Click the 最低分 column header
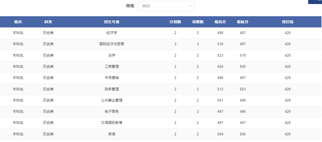 (x=242, y=22)
